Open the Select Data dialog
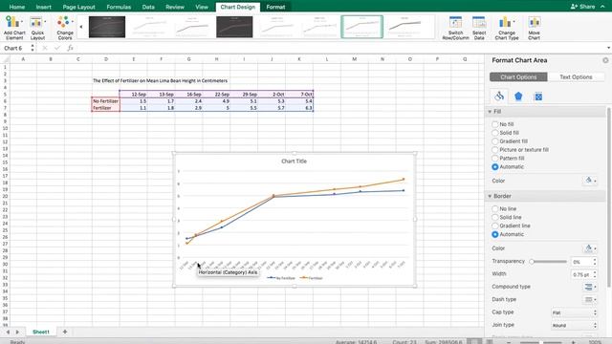This screenshot has width=612, height=344. tap(479, 28)
